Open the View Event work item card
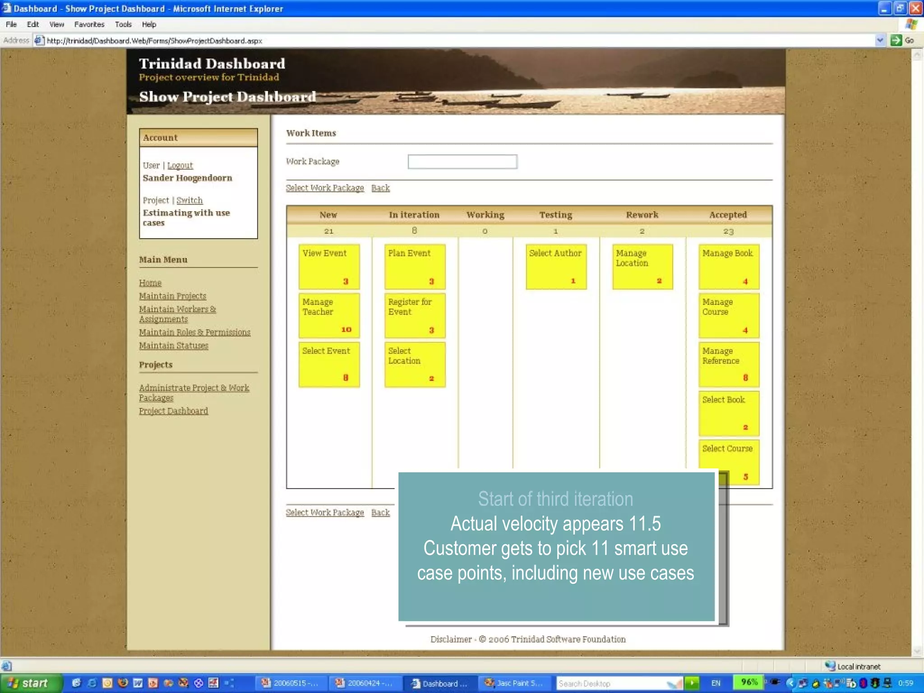This screenshot has width=924, height=693. [x=329, y=266]
